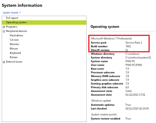The width and height of the screenshot is (156, 123).
Task: Click the C:\windows\system32 value
Action: click(x=138, y=58)
